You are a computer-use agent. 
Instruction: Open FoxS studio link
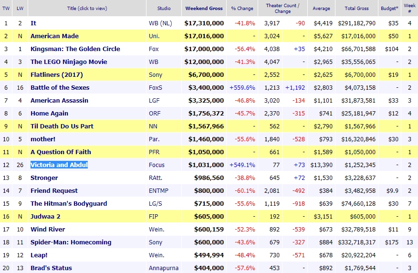coord(156,87)
